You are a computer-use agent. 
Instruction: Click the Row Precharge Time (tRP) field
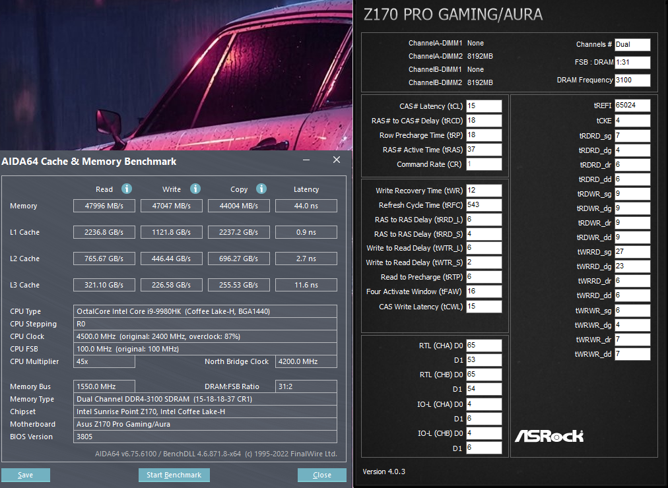pos(484,135)
